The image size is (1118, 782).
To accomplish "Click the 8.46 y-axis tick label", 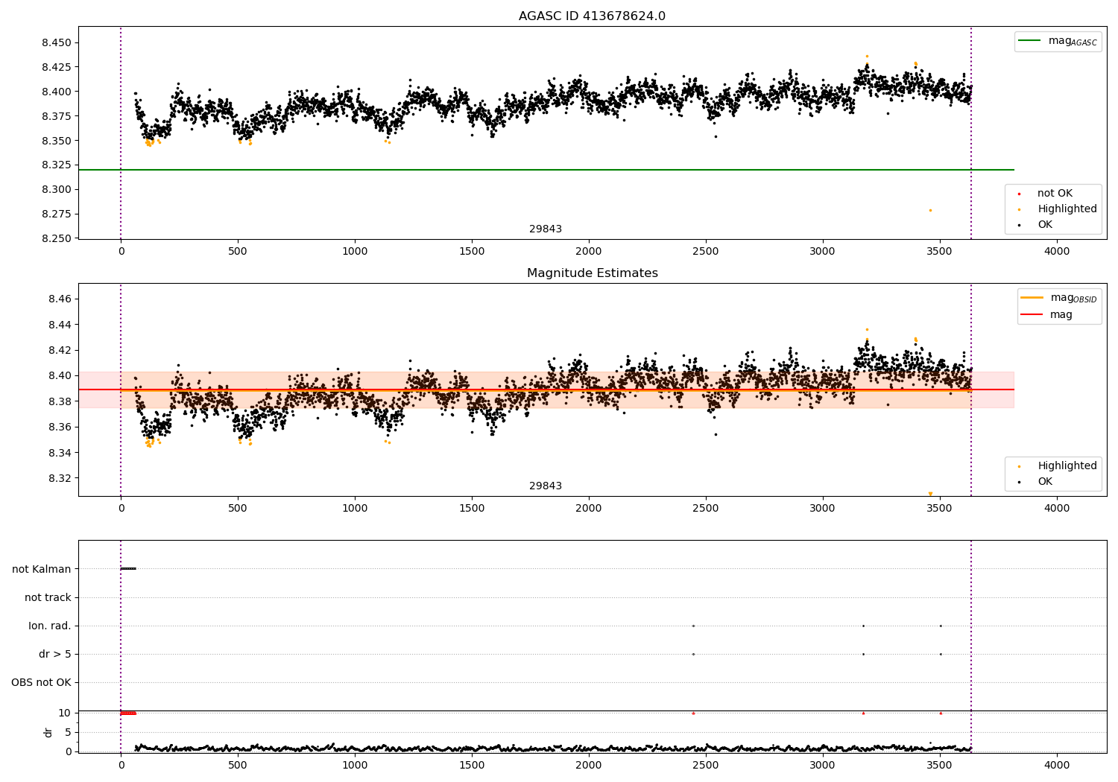I will point(60,299).
